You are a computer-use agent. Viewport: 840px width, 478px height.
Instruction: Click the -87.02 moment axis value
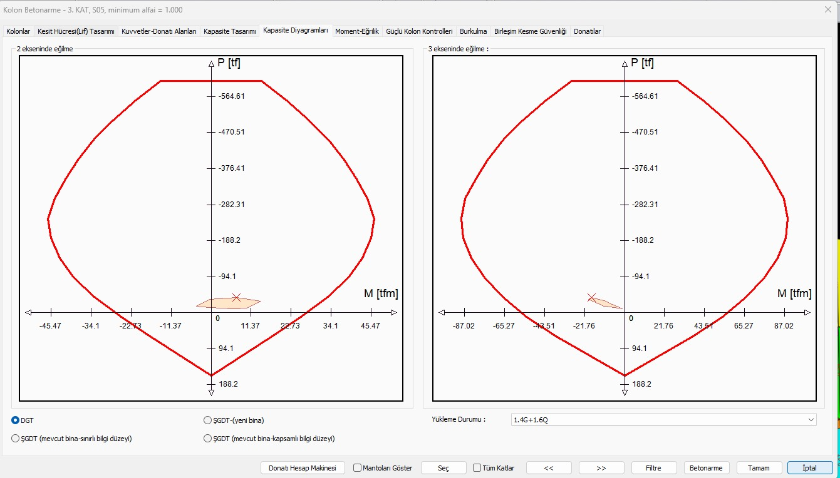tap(464, 326)
